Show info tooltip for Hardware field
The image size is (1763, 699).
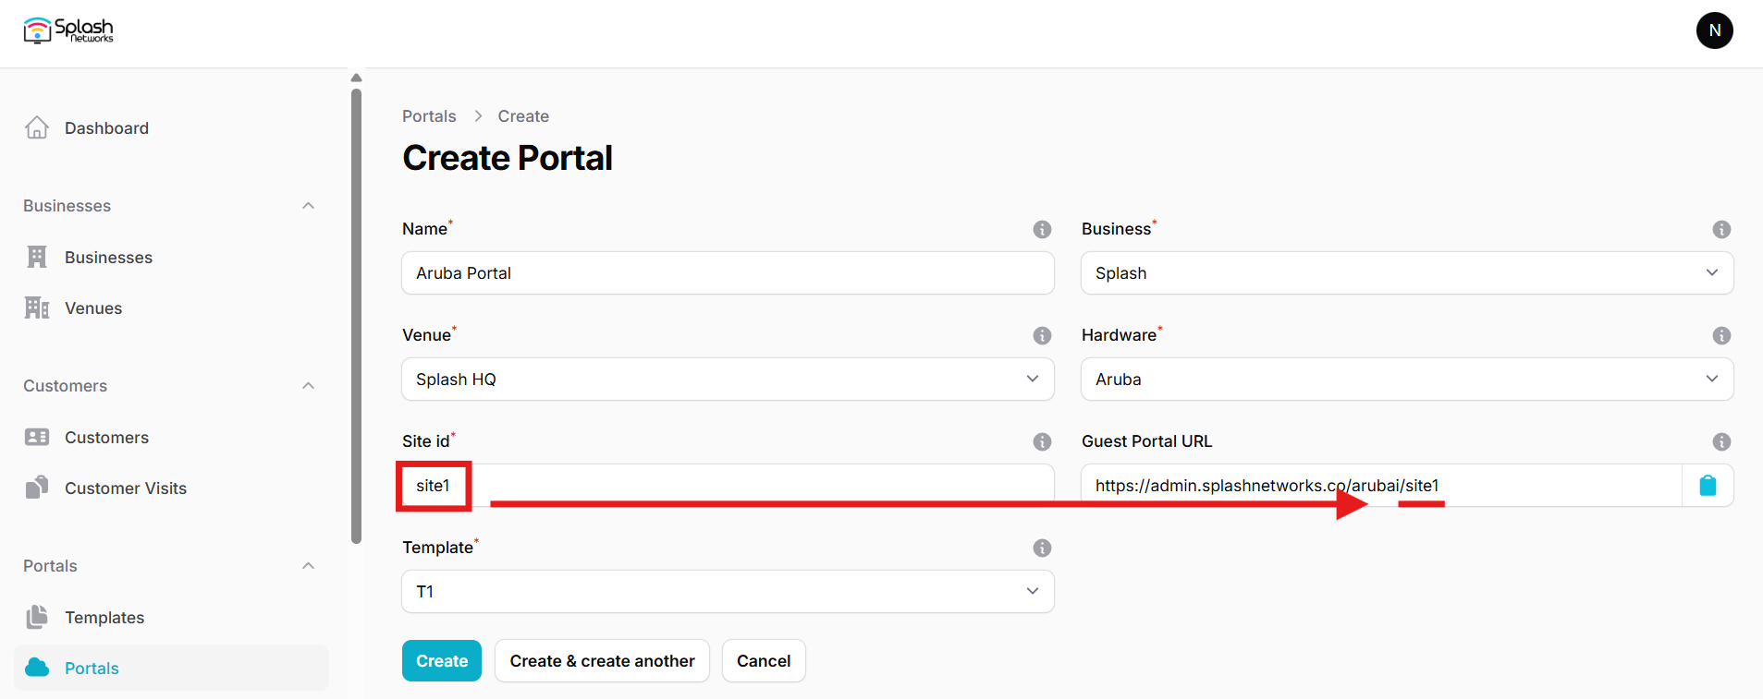(x=1721, y=335)
